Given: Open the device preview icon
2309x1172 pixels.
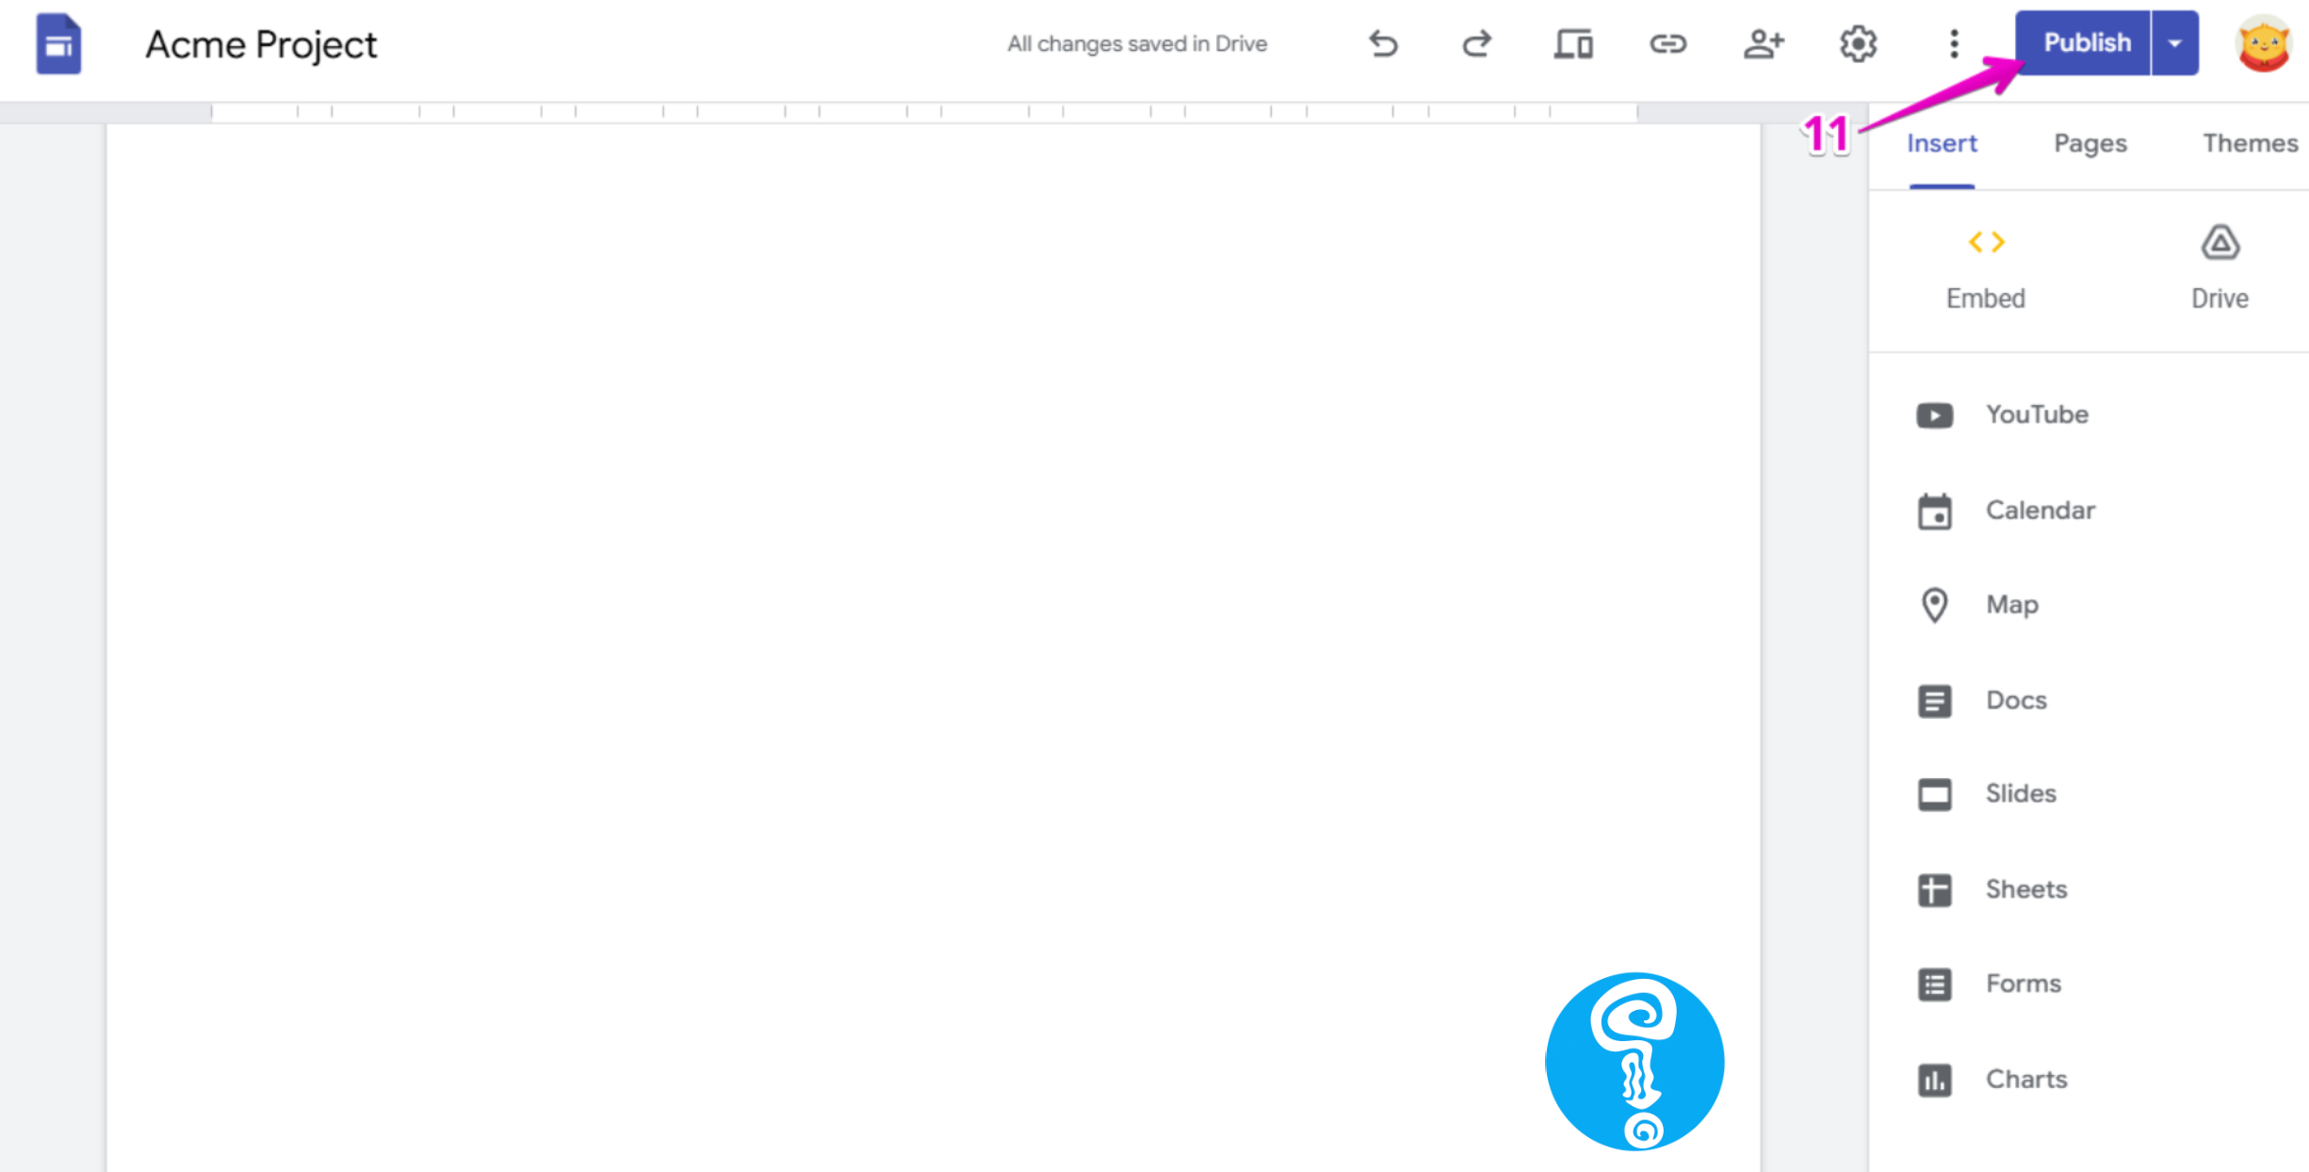Looking at the screenshot, I should click(x=1572, y=44).
